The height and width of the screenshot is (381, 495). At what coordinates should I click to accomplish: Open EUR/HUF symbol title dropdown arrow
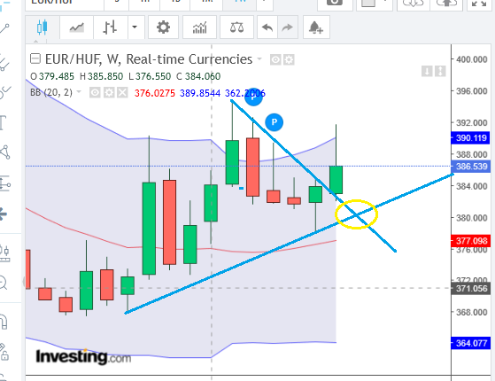point(259,58)
